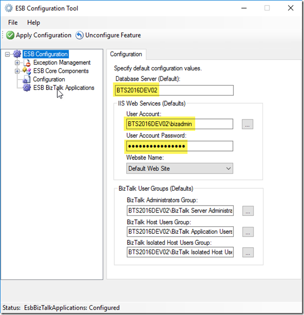Click the ESB BizTalk Applications gear icon
This screenshot has width=304, height=315.
(27, 88)
